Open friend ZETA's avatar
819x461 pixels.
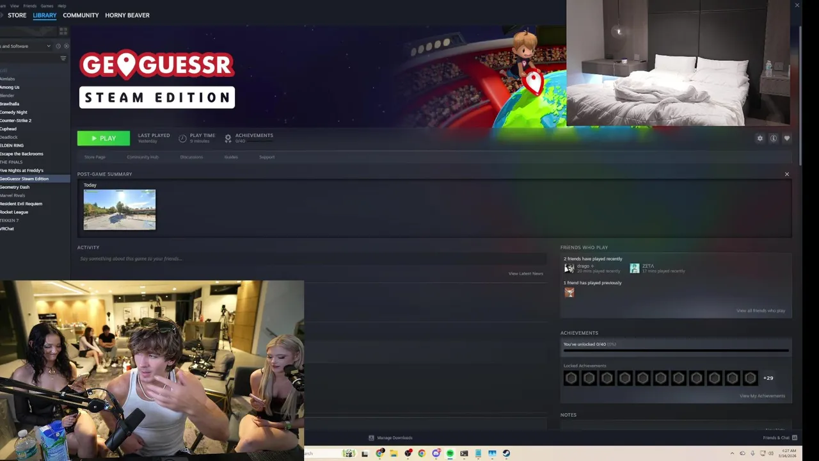coord(634,268)
